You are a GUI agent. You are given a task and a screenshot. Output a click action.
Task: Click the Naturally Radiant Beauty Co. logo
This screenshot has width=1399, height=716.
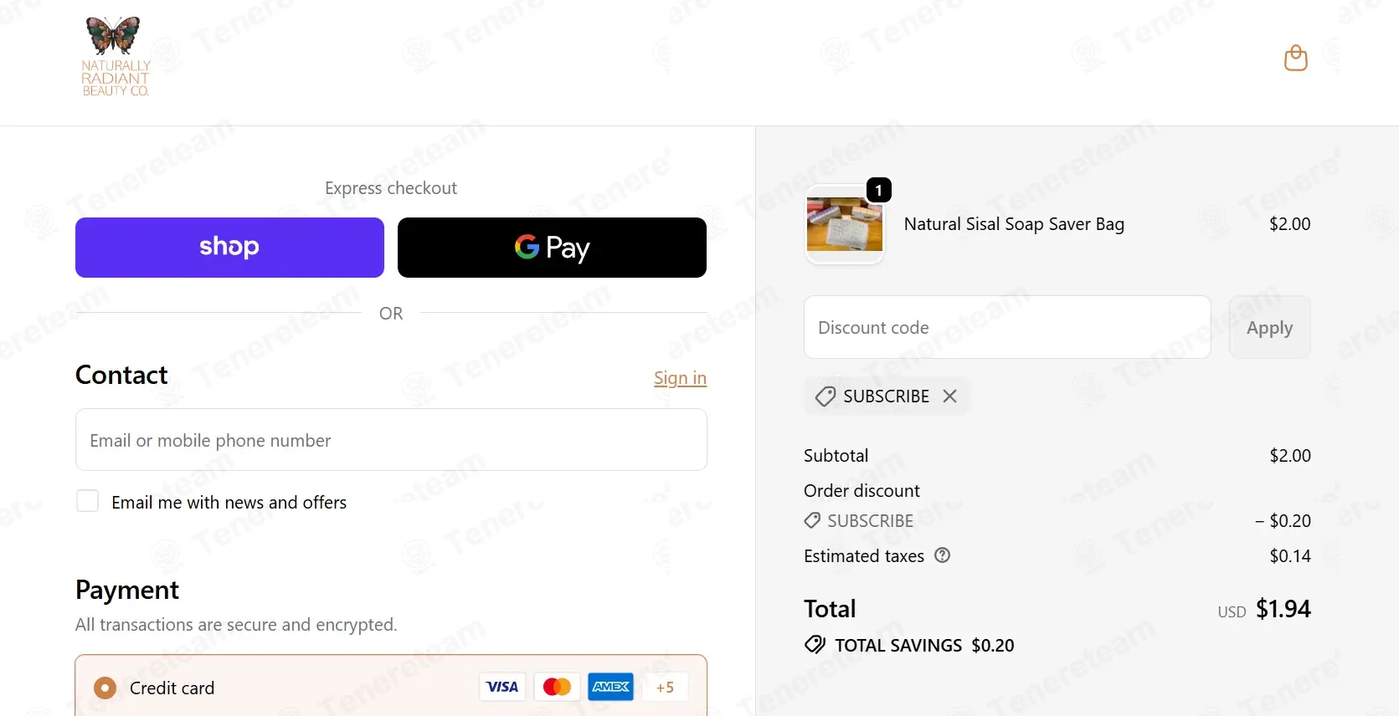(x=116, y=57)
